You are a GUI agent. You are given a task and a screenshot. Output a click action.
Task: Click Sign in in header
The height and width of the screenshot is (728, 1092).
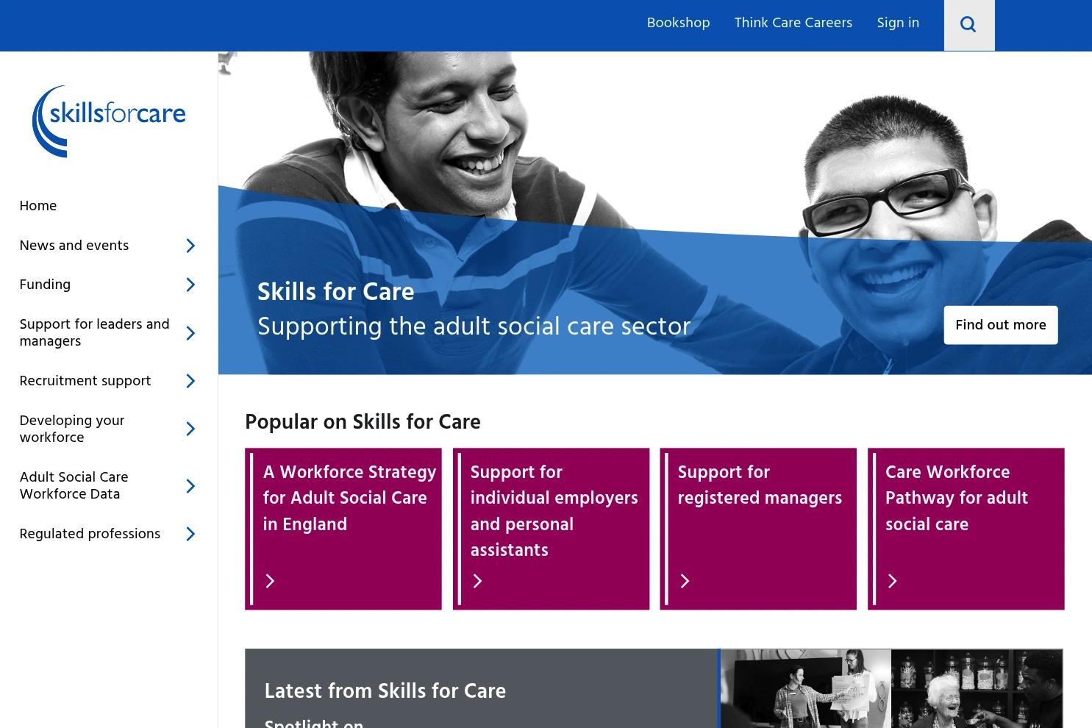(898, 24)
